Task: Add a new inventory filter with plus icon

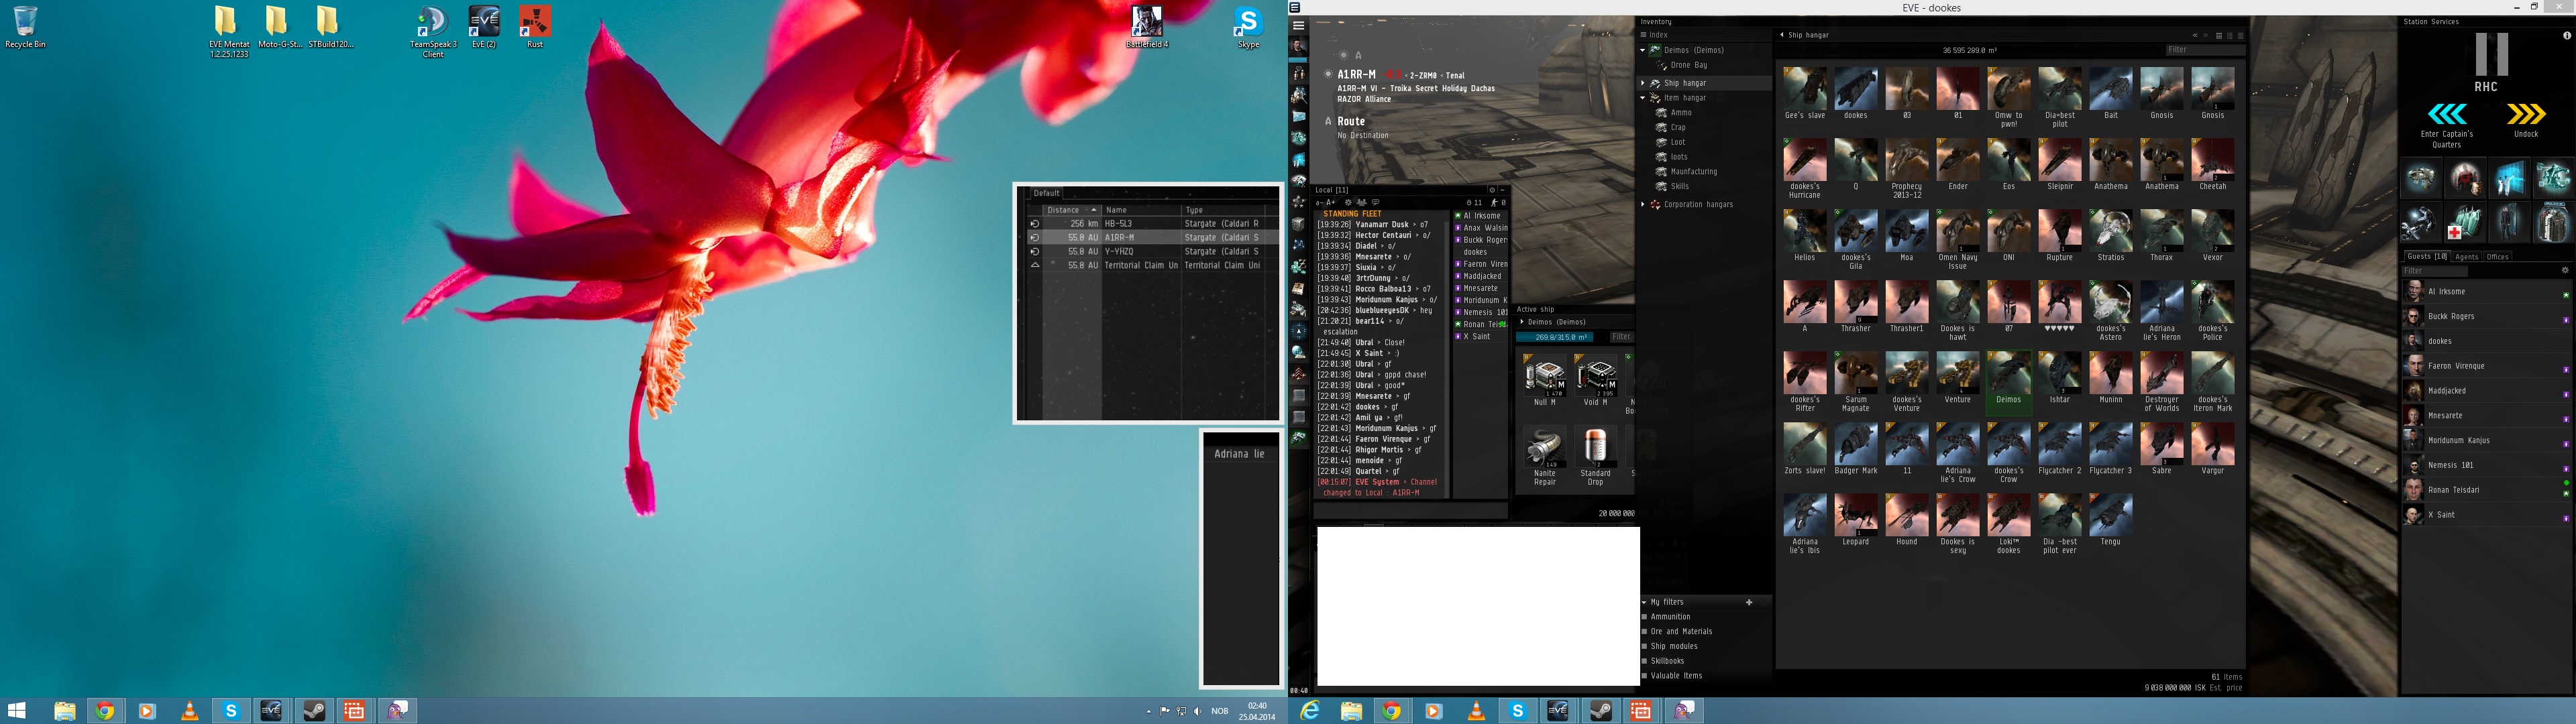Action: [1749, 602]
